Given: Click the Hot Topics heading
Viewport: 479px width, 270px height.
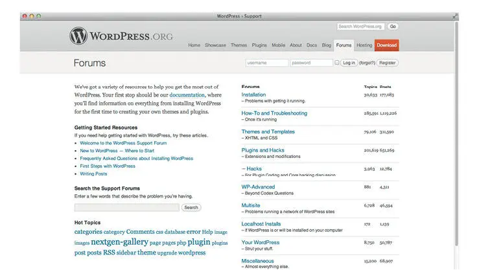Looking at the screenshot, I should pos(88,223).
